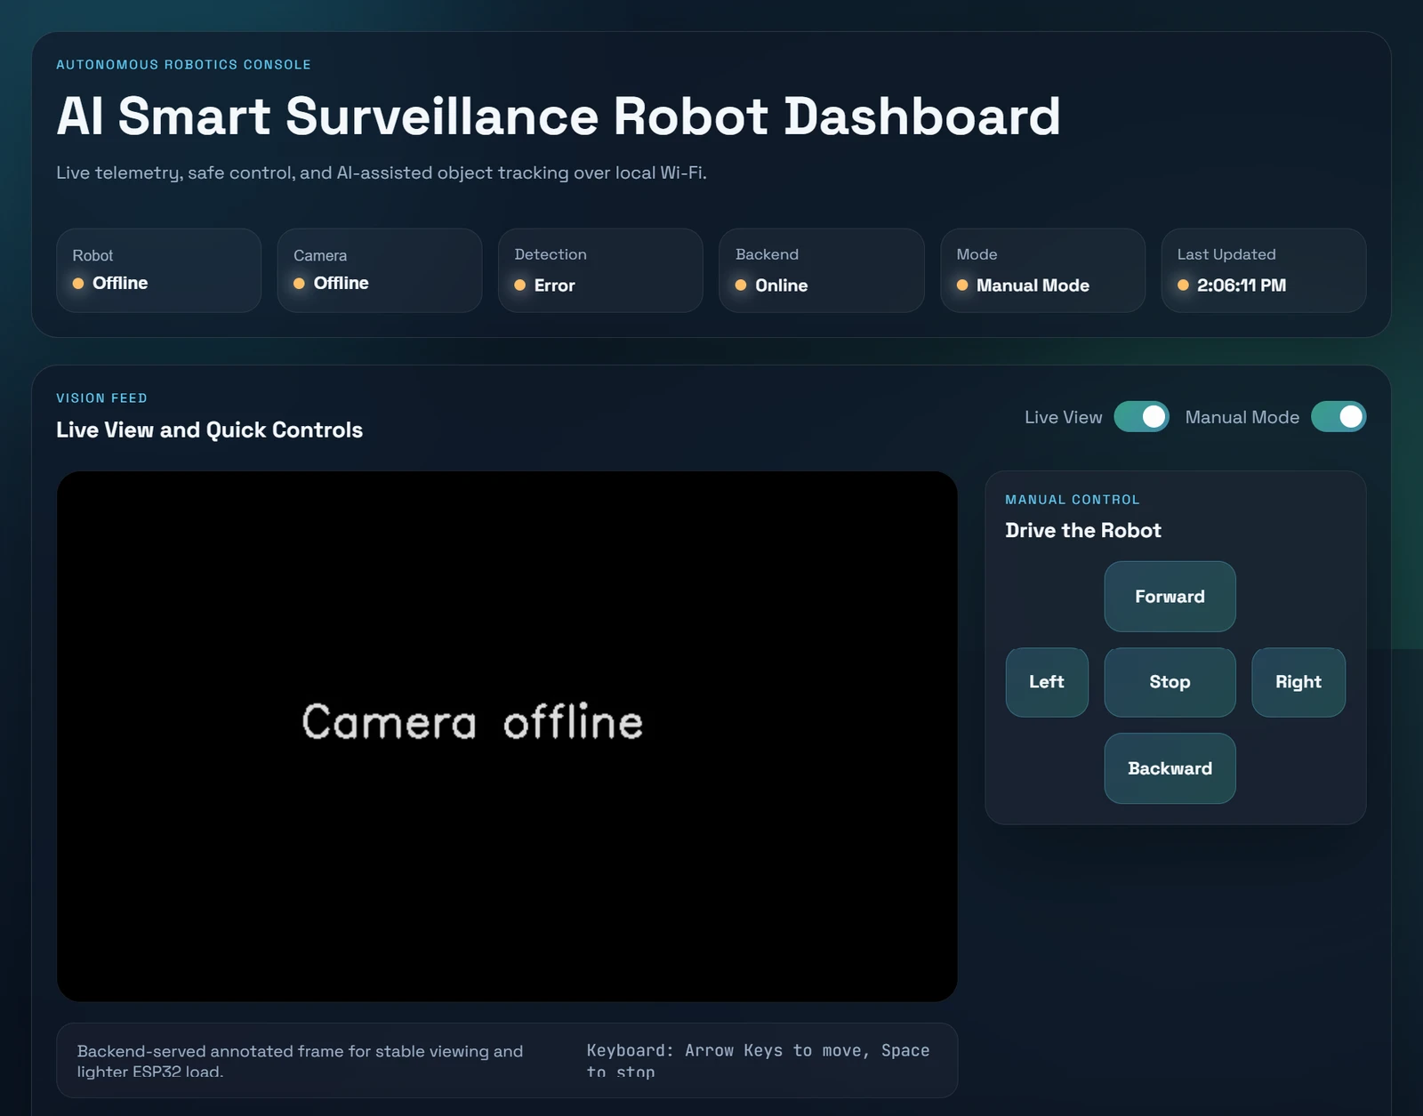Image resolution: width=1423 pixels, height=1116 pixels.
Task: Click the 'AUTONOMOUS ROBOTICS CONSOLE' label
Action: pyautogui.click(x=183, y=65)
